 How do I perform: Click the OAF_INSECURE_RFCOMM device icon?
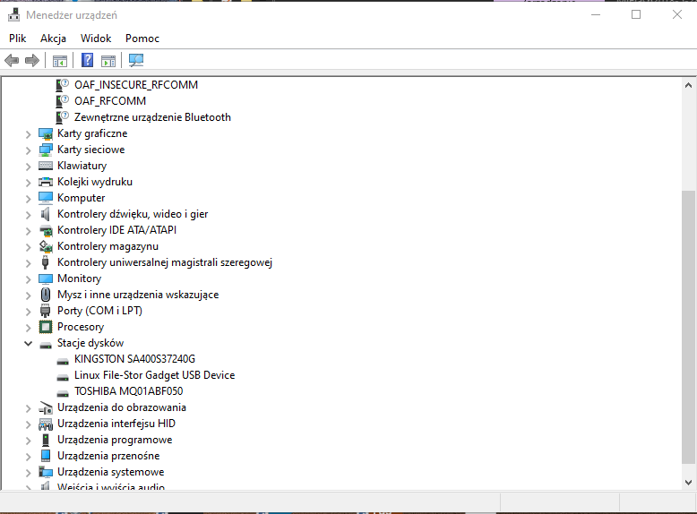click(x=63, y=85)
